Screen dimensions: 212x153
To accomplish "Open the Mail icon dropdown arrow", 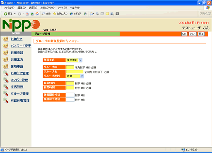I will (94, 14).
